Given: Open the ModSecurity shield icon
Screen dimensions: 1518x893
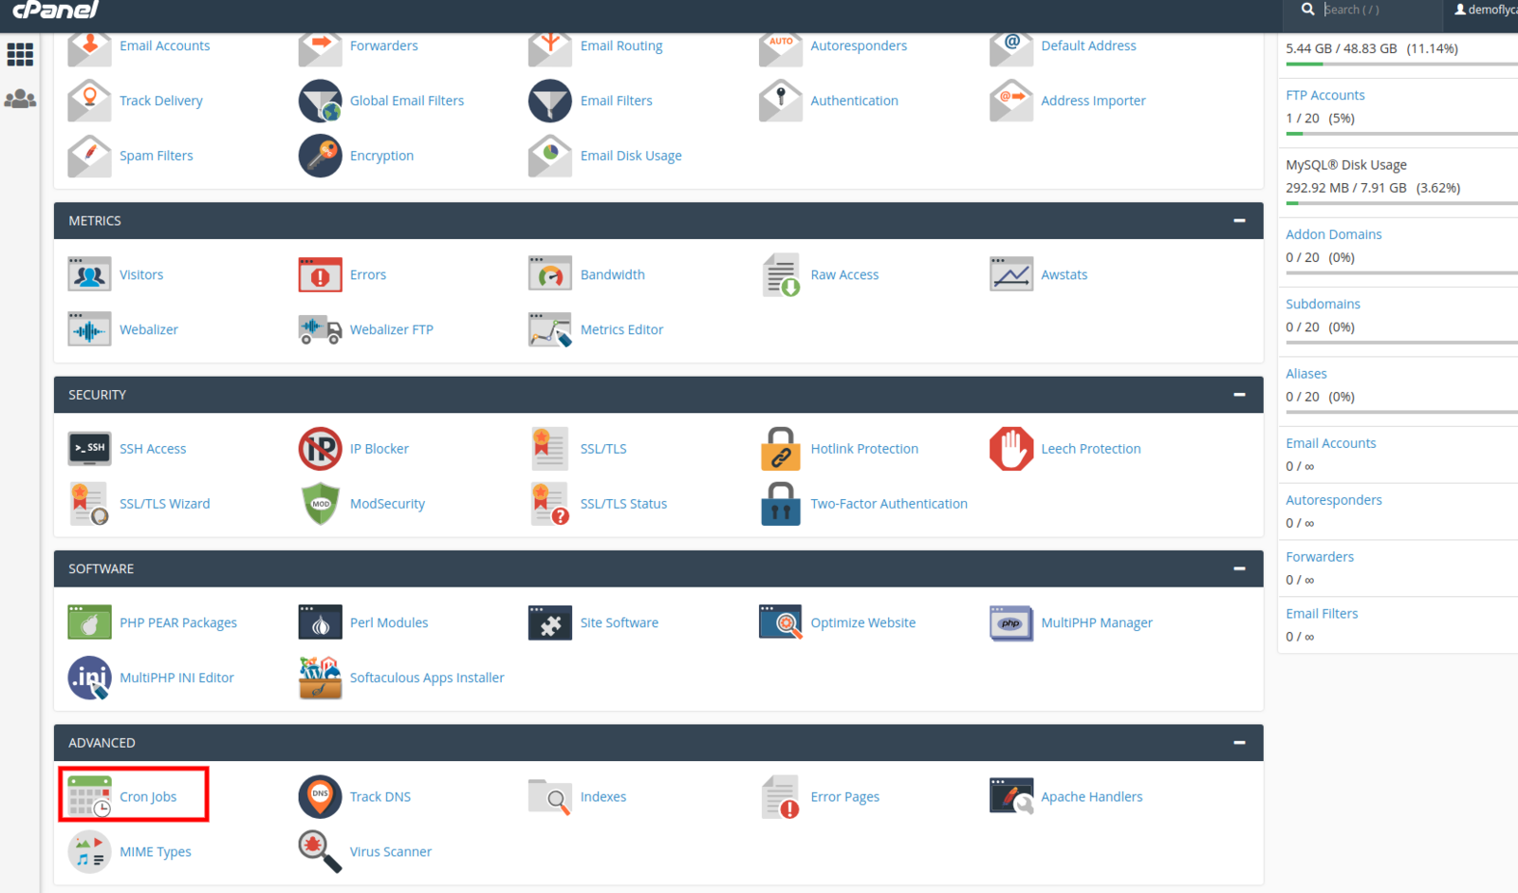Looking at the screenshot, I should pyautogui.click(x=320, y=504).
